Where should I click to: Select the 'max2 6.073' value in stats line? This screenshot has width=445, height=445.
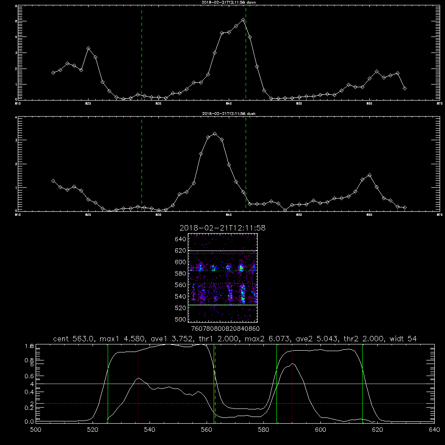point(267,339)
